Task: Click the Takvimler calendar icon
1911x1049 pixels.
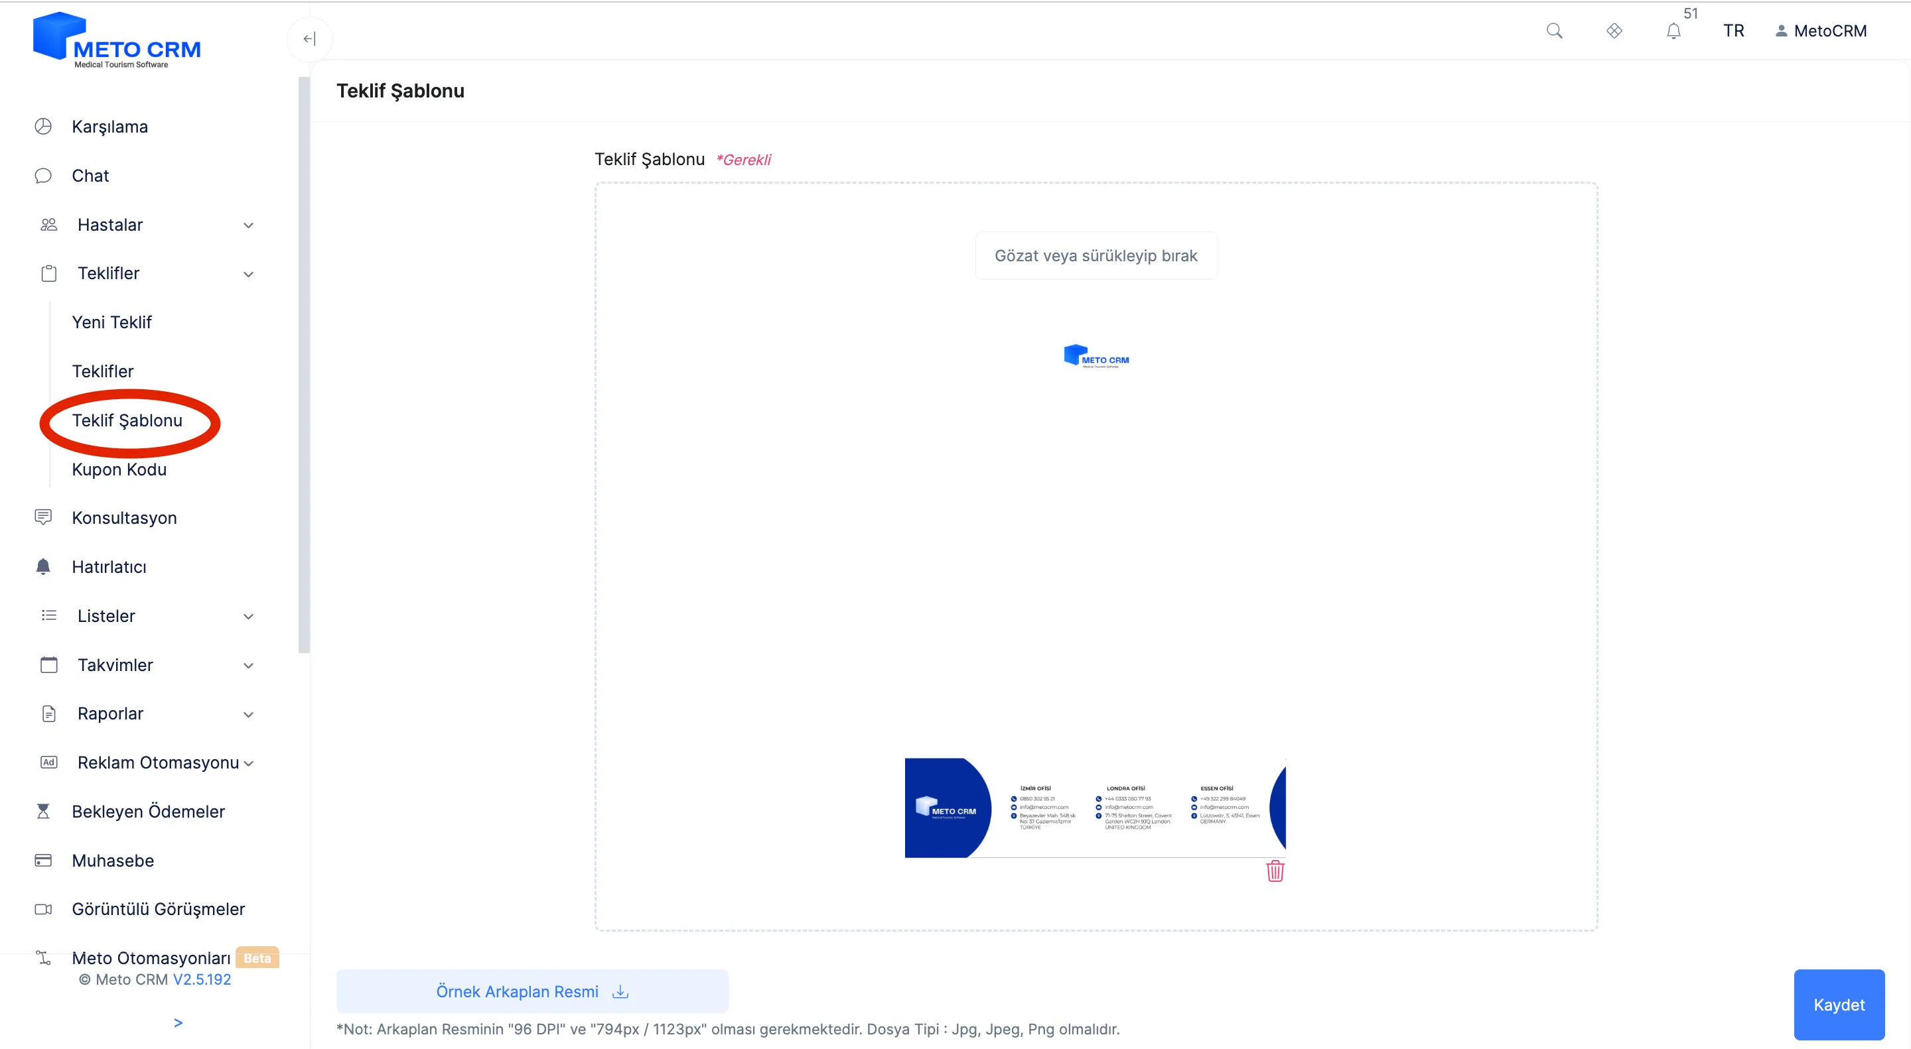Action: (49, 664)
